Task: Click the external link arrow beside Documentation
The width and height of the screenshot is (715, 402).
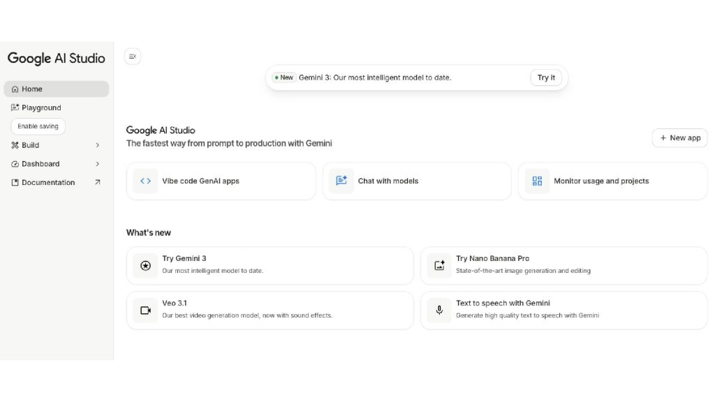Action: click(97, 182)
